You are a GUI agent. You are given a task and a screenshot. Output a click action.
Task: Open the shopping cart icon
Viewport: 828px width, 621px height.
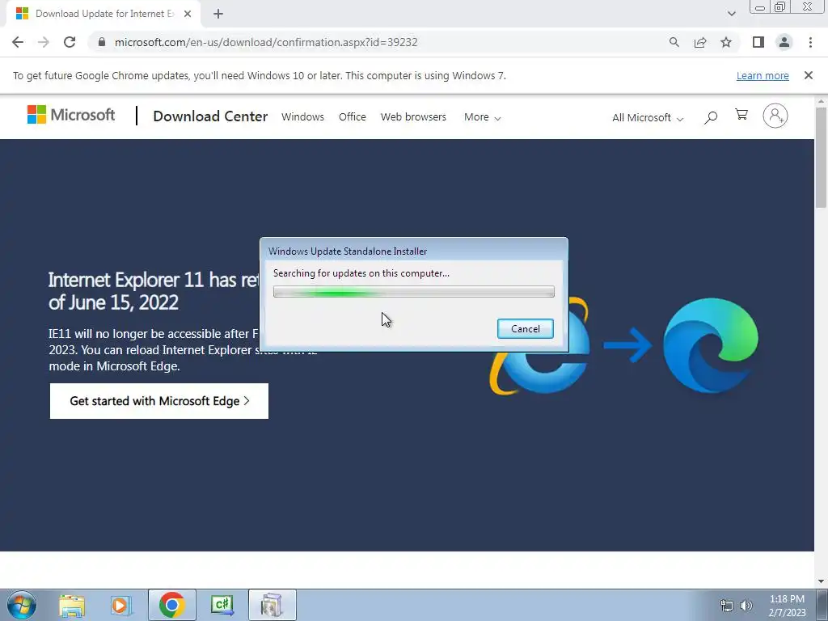click(x=741, y=115)
